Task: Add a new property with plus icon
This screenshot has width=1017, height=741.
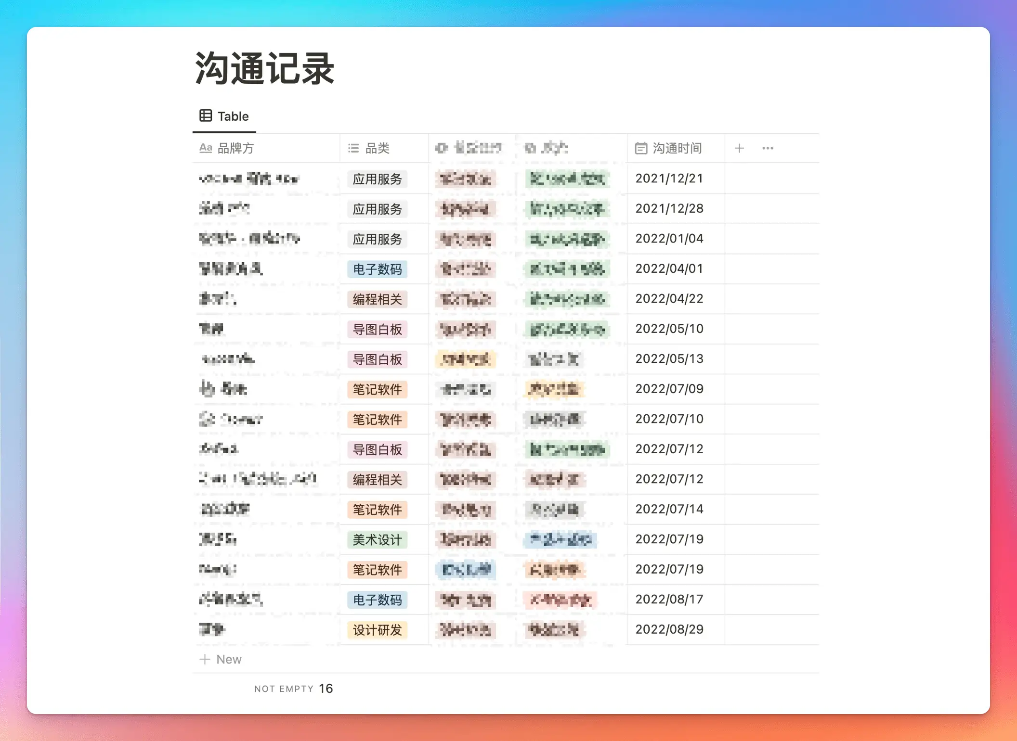Action: pos(740,148)
